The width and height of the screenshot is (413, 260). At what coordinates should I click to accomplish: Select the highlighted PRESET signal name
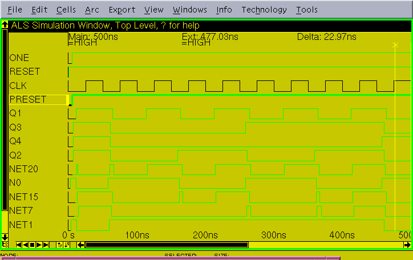28,99
